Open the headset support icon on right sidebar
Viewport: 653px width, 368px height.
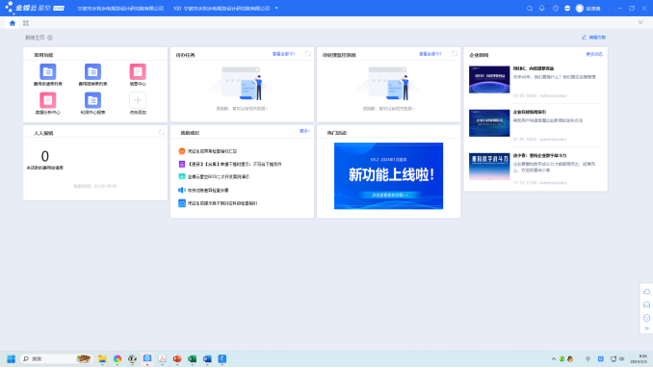pyautogui.click(x=646, y=305)
